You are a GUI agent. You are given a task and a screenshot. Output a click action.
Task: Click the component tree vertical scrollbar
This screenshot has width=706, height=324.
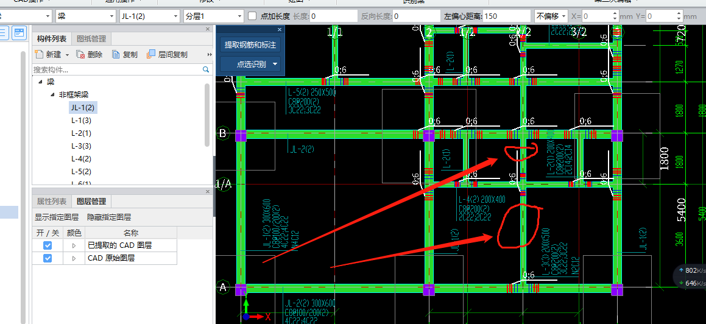coord(207,114)
